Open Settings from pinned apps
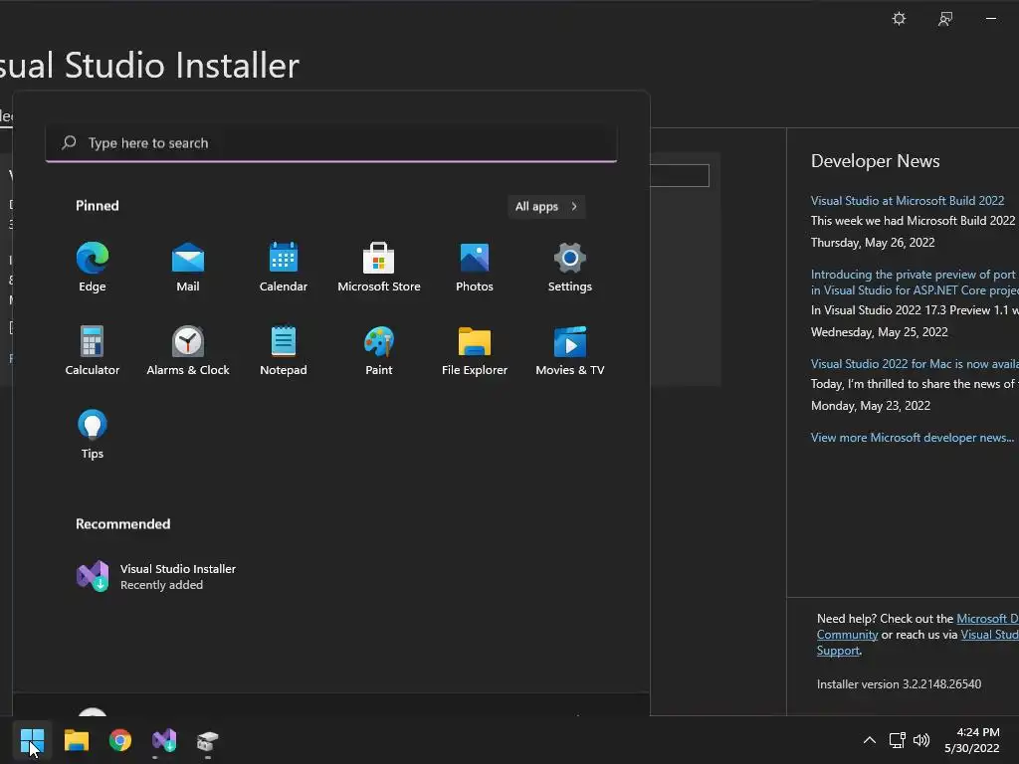 (570, 267)
